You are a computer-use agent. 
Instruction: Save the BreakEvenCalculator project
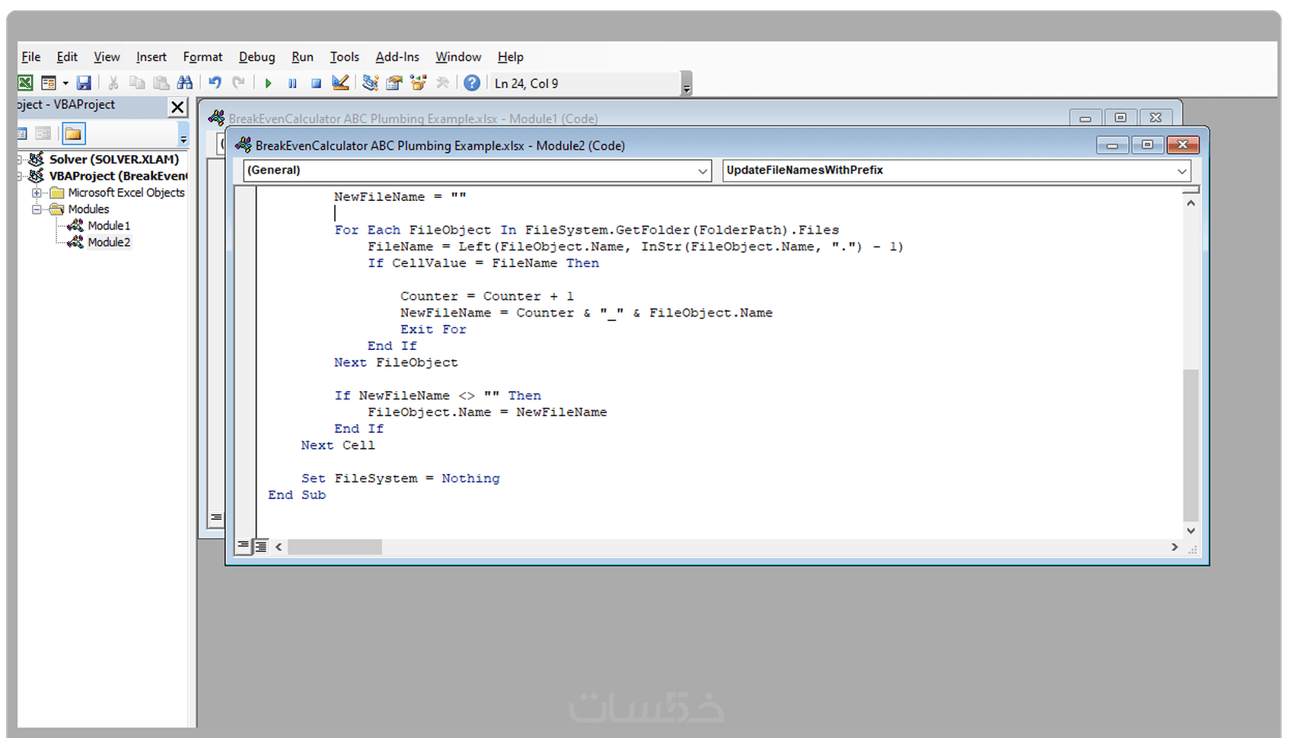[84, 82]
